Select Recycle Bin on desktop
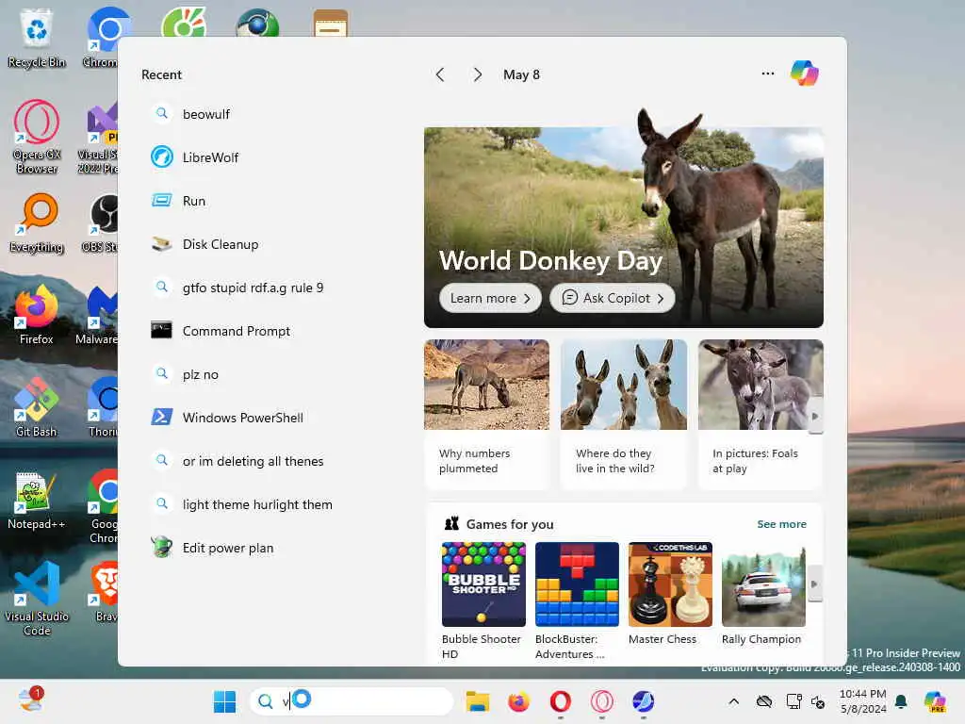Image resolution: width=965 pixels, height=724 pixels. click(37, 37)
